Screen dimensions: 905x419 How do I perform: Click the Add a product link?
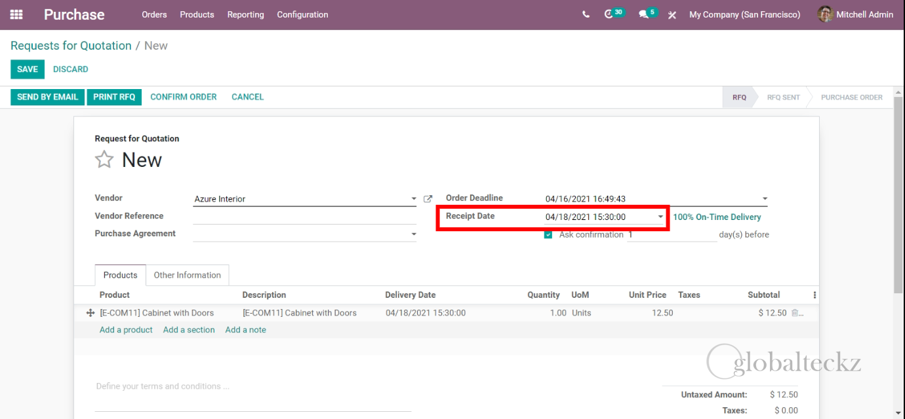click(126, 330)
